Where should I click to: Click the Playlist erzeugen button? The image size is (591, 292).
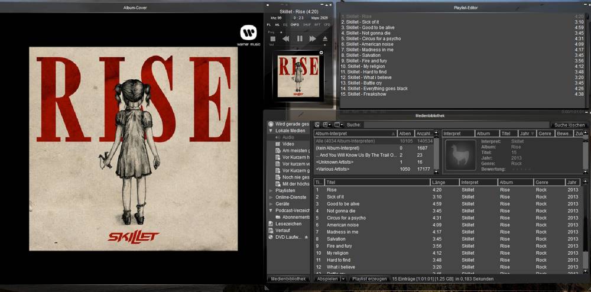(x=369, y=279)
